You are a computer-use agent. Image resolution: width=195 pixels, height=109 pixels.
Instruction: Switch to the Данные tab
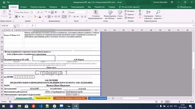[x=64, y=7]
